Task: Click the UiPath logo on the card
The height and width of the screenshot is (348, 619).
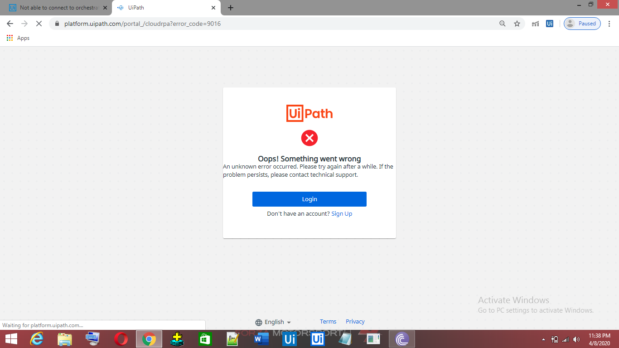Action: click(309, 113)
